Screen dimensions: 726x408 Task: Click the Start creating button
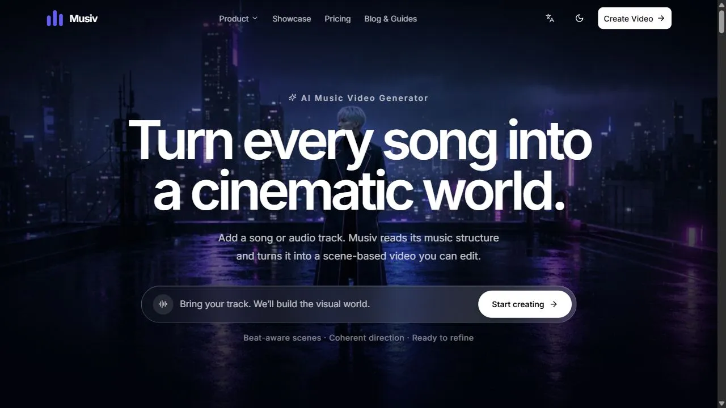coord(525,304)
